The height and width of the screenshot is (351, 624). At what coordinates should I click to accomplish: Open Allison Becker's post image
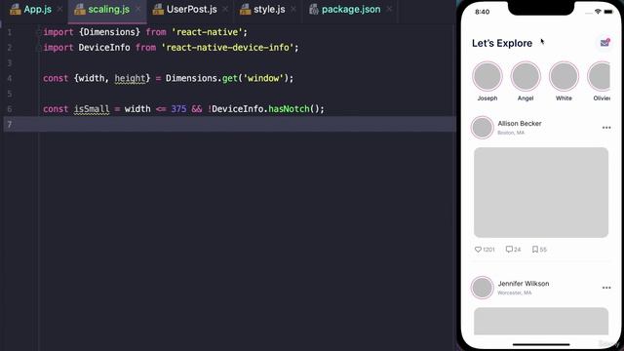pos(541,193)
